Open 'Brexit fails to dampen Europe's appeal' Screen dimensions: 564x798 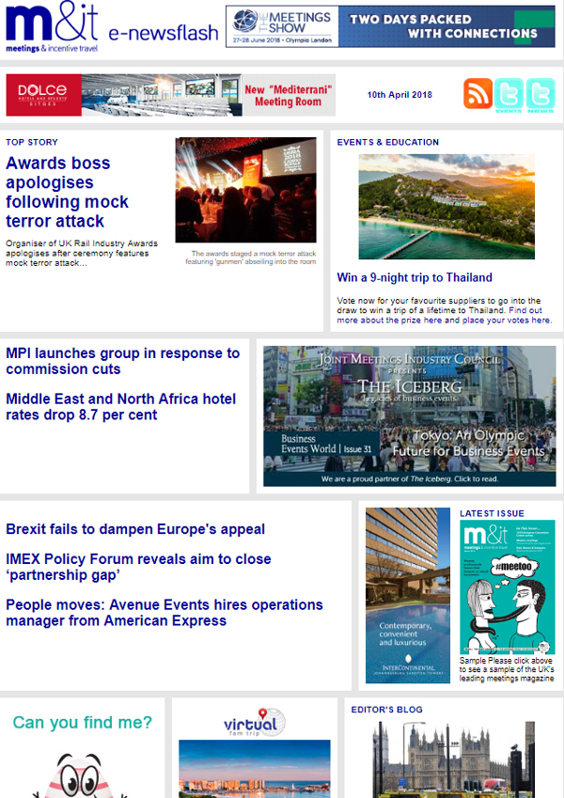[135, 529]
